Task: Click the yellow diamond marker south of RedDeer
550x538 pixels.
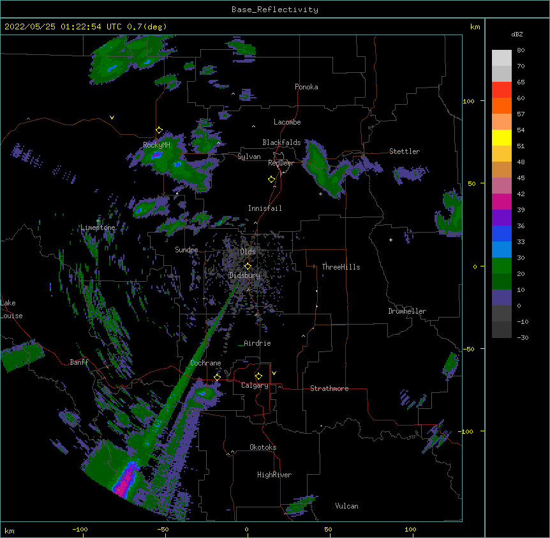Action: (272, 180)
